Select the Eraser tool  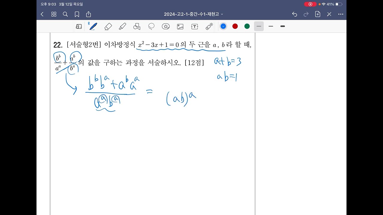(108, 26)
